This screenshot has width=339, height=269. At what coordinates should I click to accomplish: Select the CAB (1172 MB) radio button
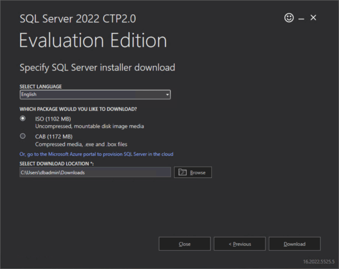point(23,136)
